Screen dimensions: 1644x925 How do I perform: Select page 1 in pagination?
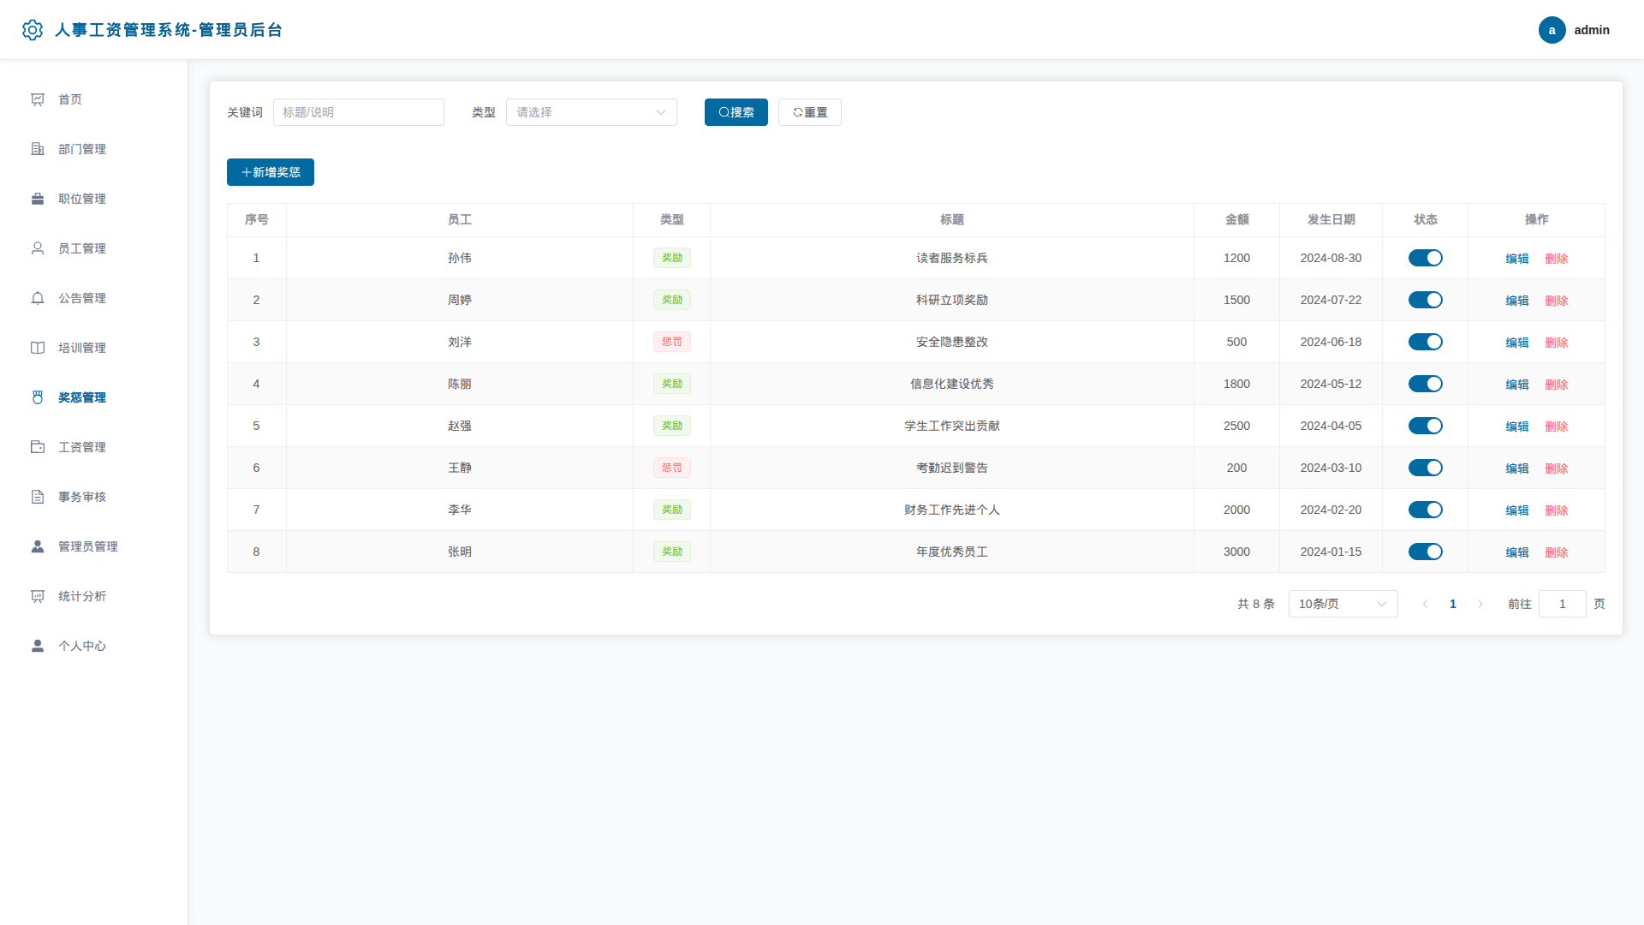coord(1452,604)
